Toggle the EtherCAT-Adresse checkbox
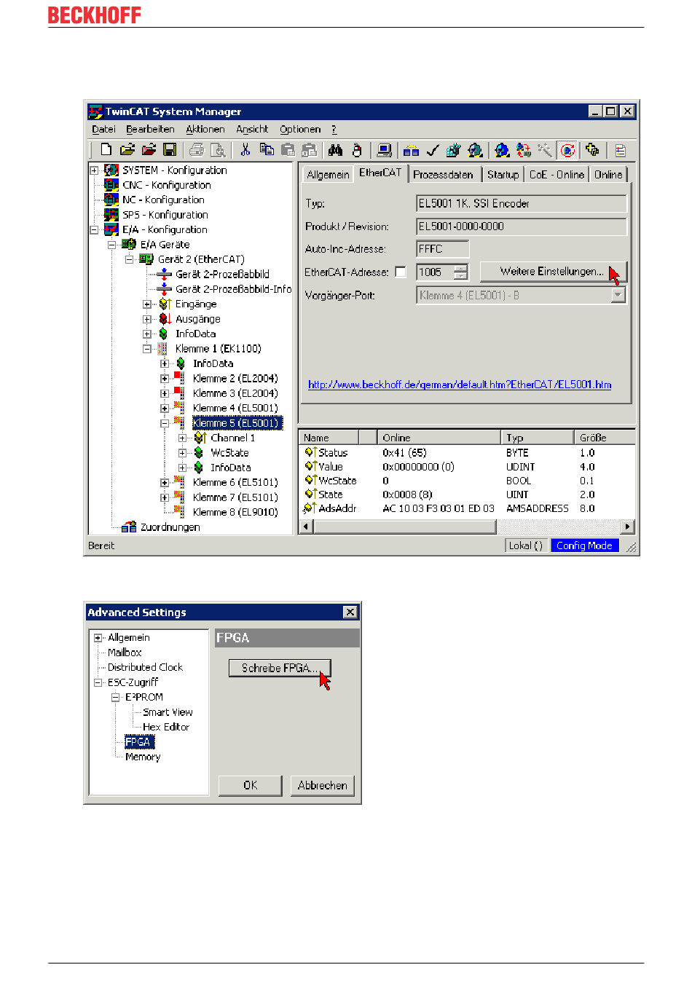692x997 pixels. click(401, 272)
